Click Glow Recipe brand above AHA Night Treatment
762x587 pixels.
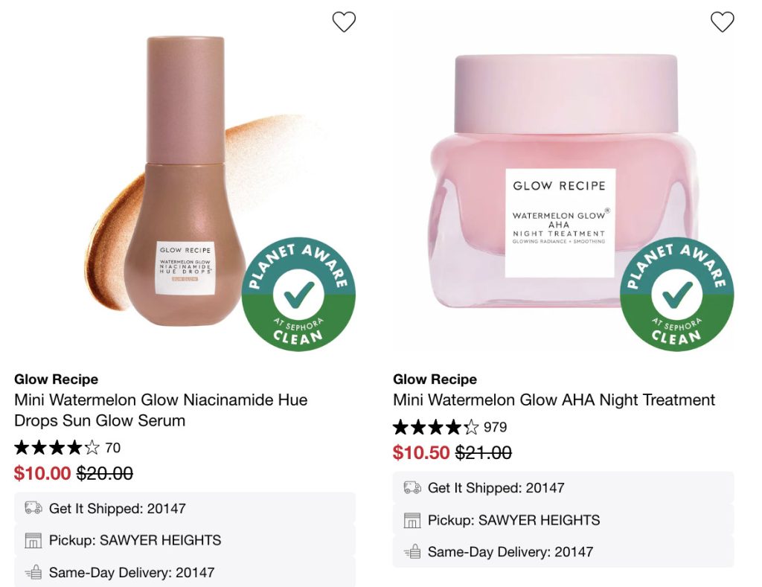click(435, 379)
